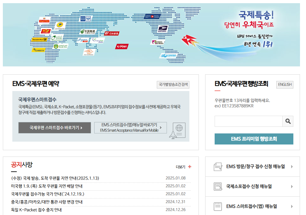
Task: Click the EMS·국제우편 예약 heading
Action: (x=35, y=84)
